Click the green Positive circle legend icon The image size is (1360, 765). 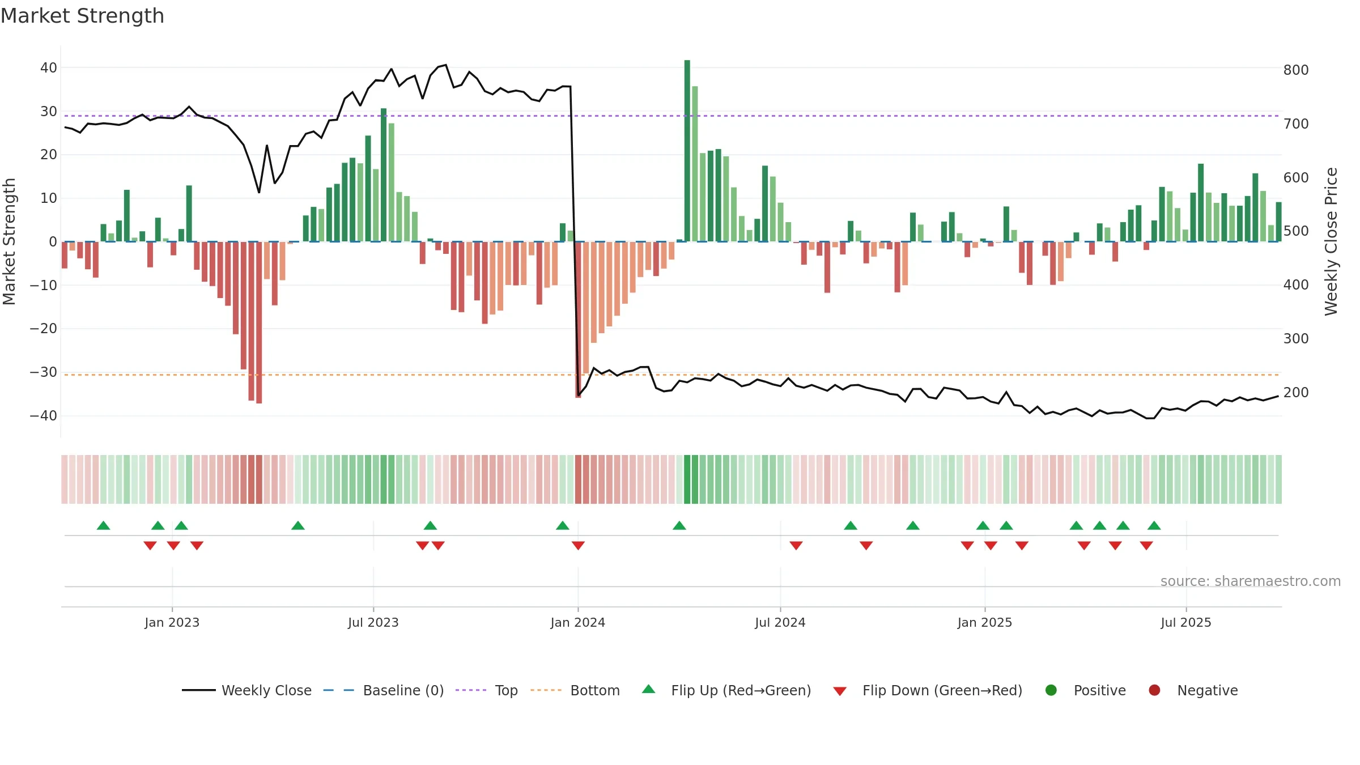pos(1051,690)
